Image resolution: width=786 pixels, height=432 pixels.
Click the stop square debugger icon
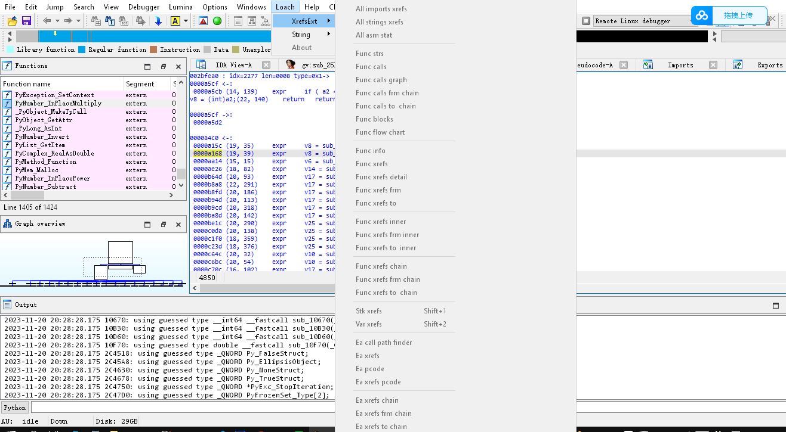pos(586,21)
